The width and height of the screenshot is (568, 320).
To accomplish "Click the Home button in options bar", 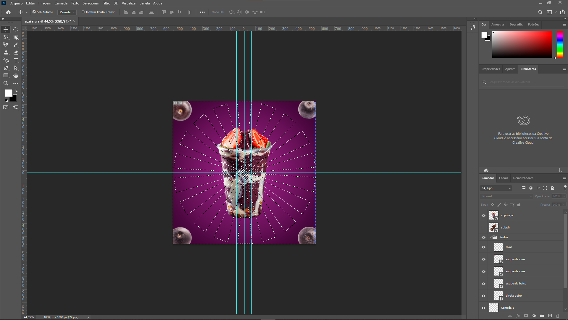I will (8, 12).
